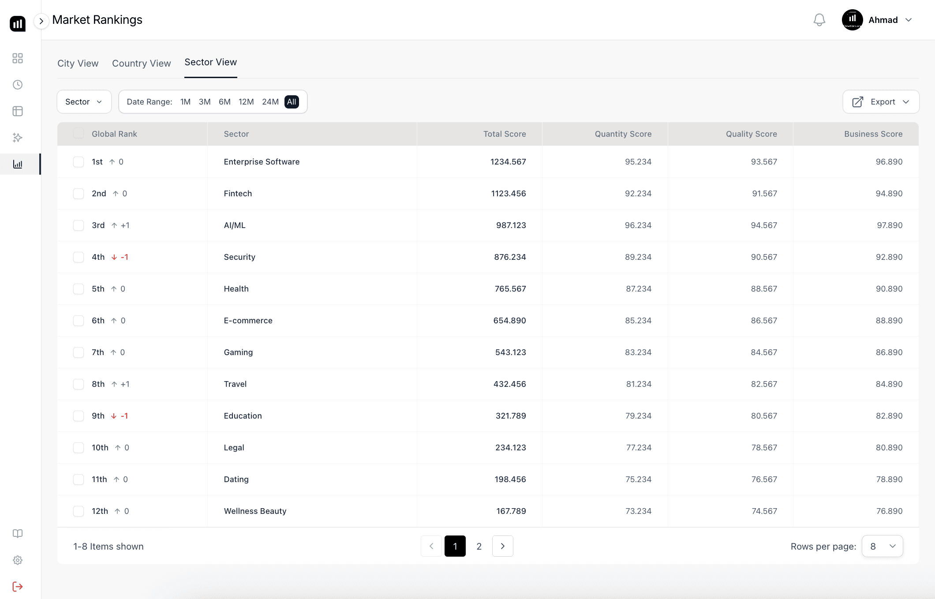Open the notifications bell
Image resolution: width=935 pixels, height=599 pixels.
(x=819, y=19)
